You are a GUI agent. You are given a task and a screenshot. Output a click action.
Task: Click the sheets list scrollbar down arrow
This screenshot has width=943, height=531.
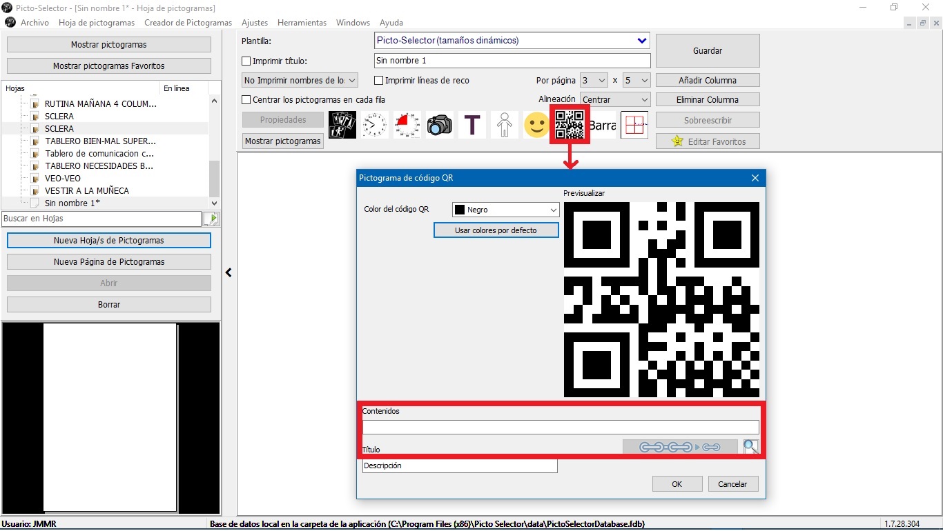pos(214,203)
